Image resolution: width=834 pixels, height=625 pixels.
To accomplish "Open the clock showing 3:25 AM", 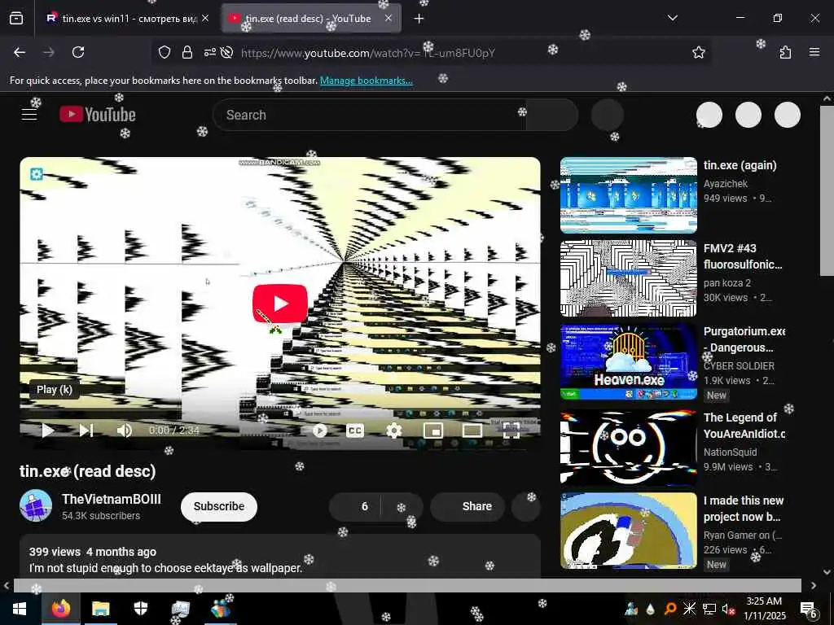I will (x=764, y=609).
